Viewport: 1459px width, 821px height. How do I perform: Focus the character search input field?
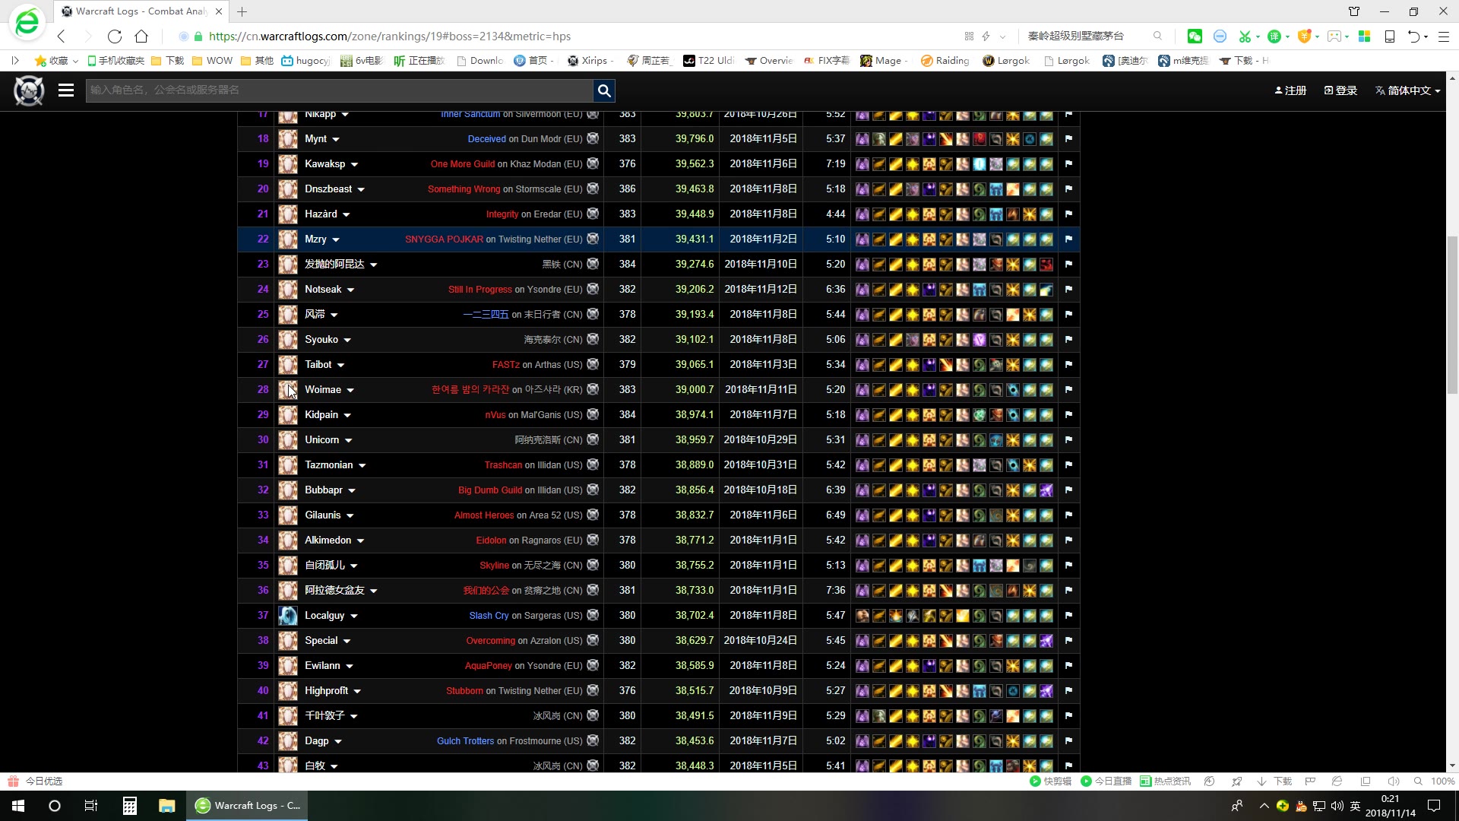coord(339,90)
